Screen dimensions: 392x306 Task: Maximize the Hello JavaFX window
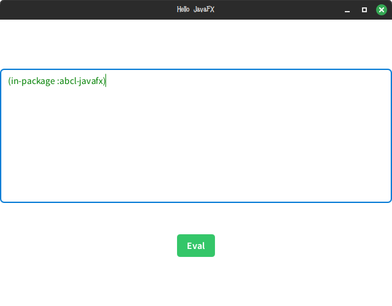(x=364, y=10)
